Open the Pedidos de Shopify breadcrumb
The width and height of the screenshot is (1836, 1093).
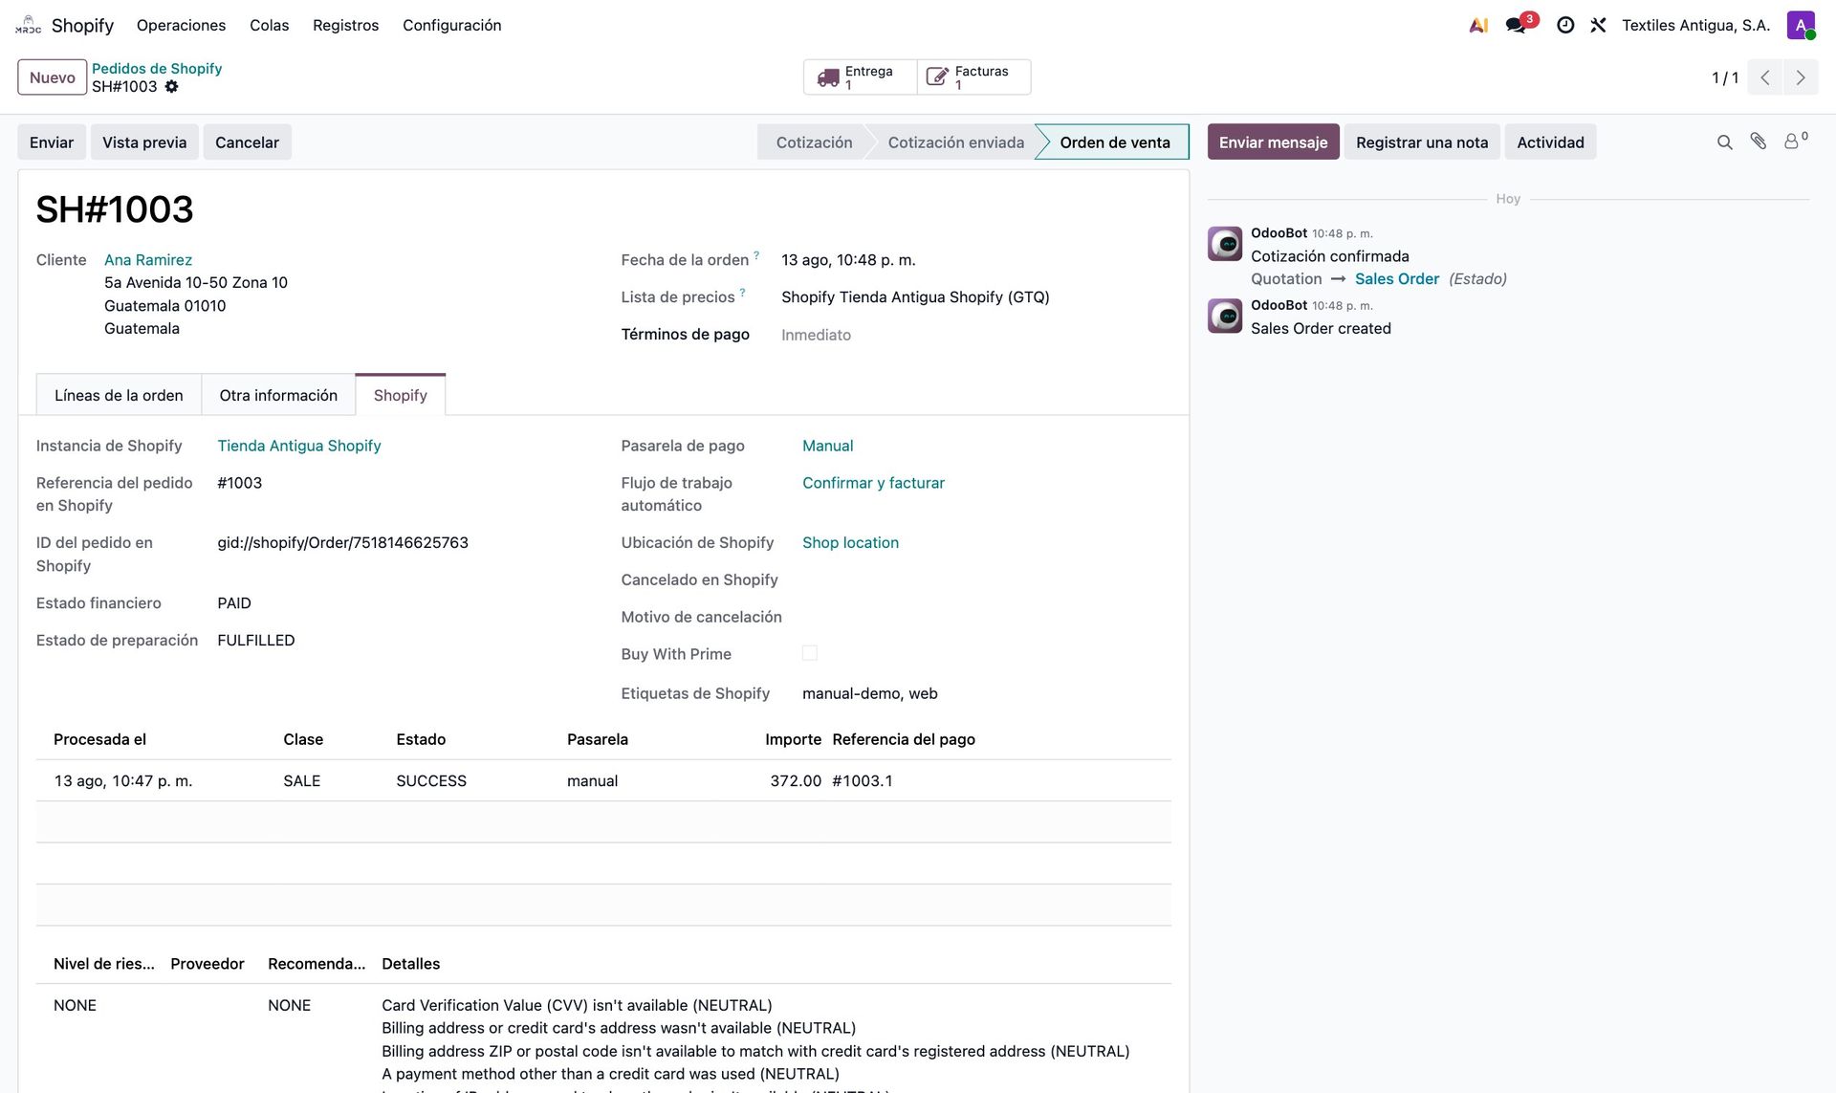[157, 68]
